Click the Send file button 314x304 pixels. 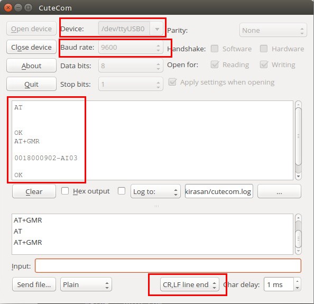point(34,284)
